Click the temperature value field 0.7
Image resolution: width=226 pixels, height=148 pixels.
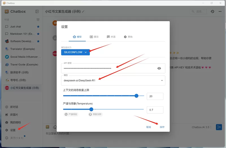coord(155,110)
